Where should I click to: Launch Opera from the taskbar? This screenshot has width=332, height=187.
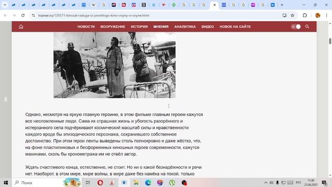point(100,182)
